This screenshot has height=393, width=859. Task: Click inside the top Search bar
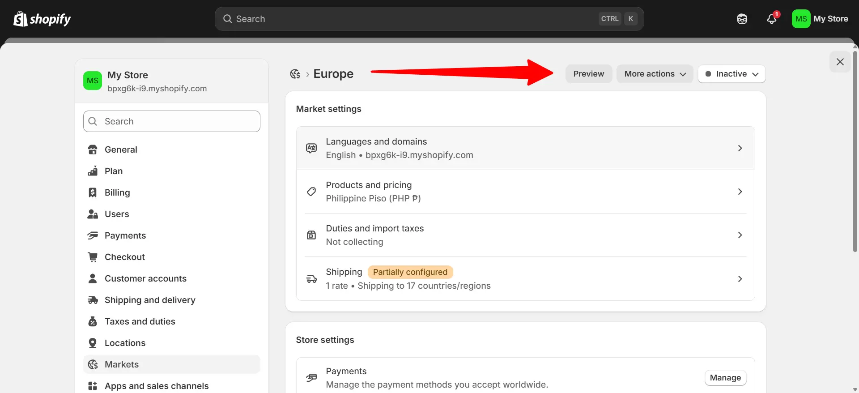click(429, 19)
